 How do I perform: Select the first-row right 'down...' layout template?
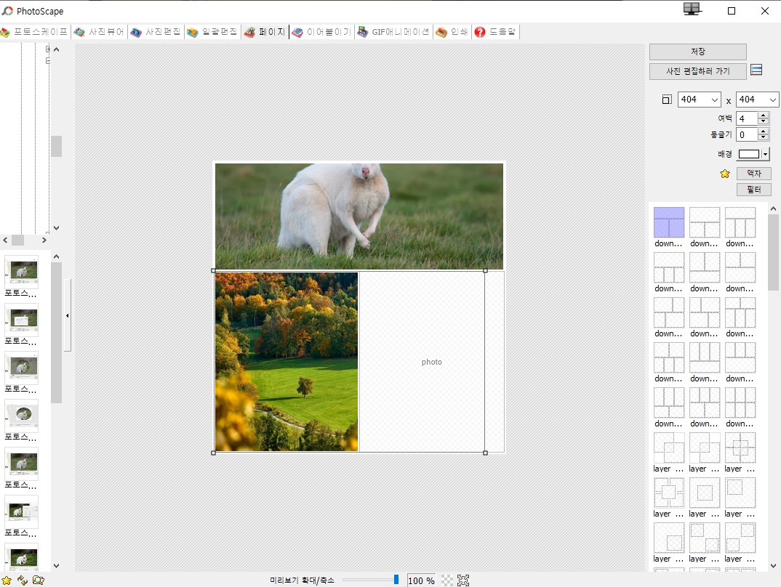click(740, 222)
